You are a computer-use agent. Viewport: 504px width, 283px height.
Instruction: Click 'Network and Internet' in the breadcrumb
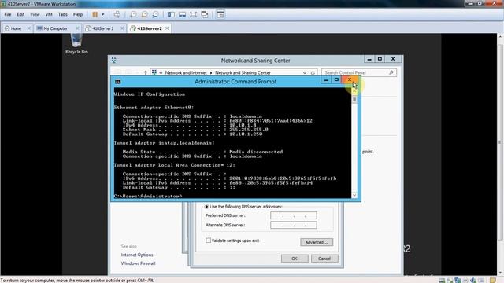point(186,73)
